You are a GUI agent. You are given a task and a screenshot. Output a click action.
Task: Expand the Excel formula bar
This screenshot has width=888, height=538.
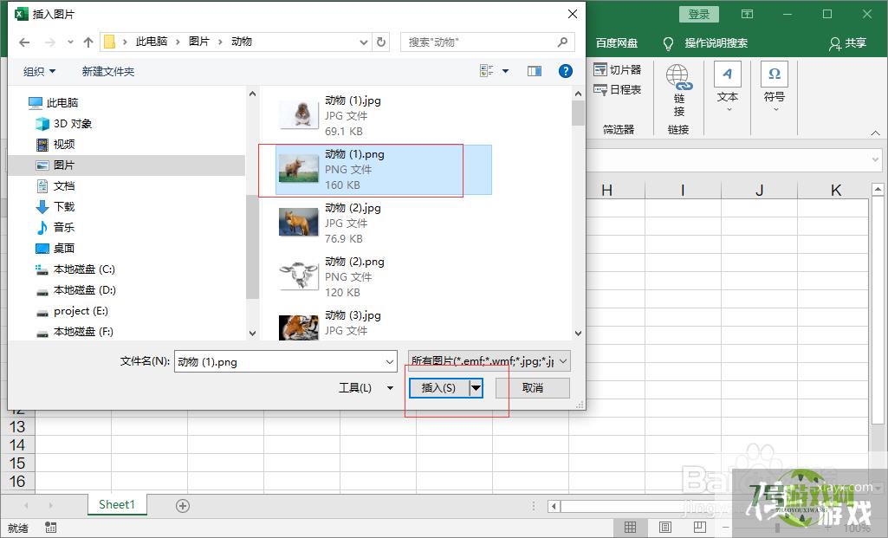coord(876,160)
